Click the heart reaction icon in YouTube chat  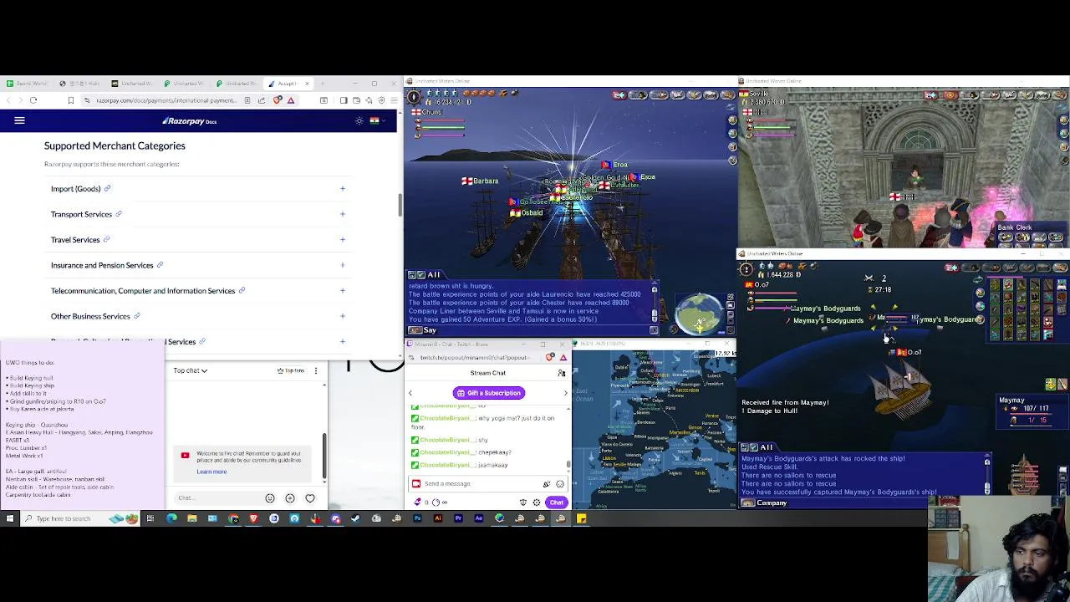310,498
